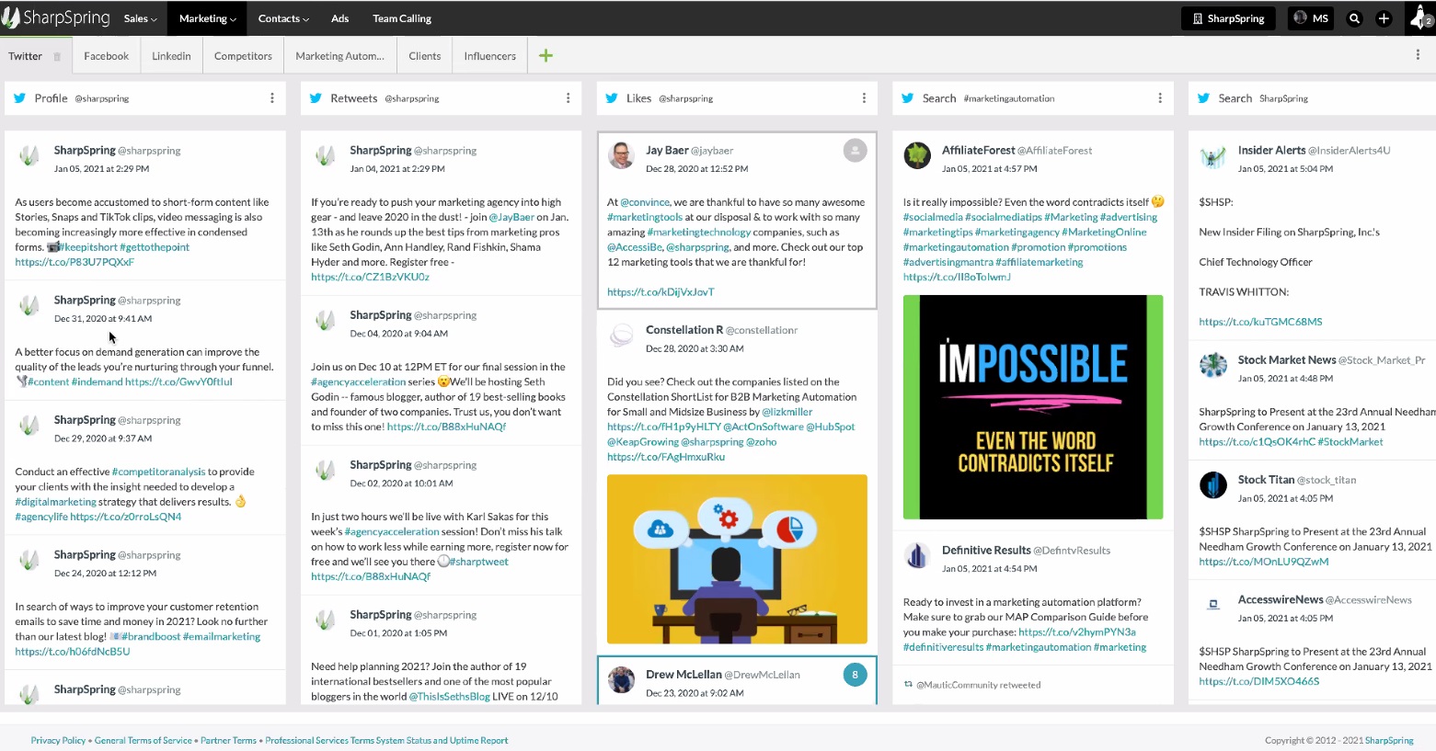Screen dimensions: 1436x751
Task: Click the plus create icon in header
Action: tap(1384, 18)
